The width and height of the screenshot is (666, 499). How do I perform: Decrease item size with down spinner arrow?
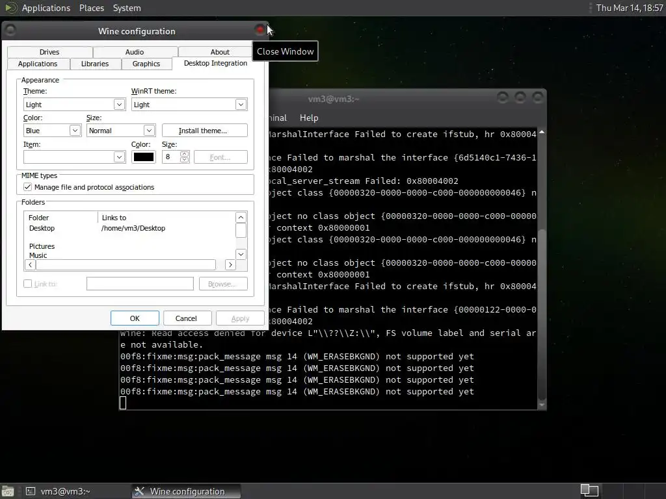coord(184,160)
